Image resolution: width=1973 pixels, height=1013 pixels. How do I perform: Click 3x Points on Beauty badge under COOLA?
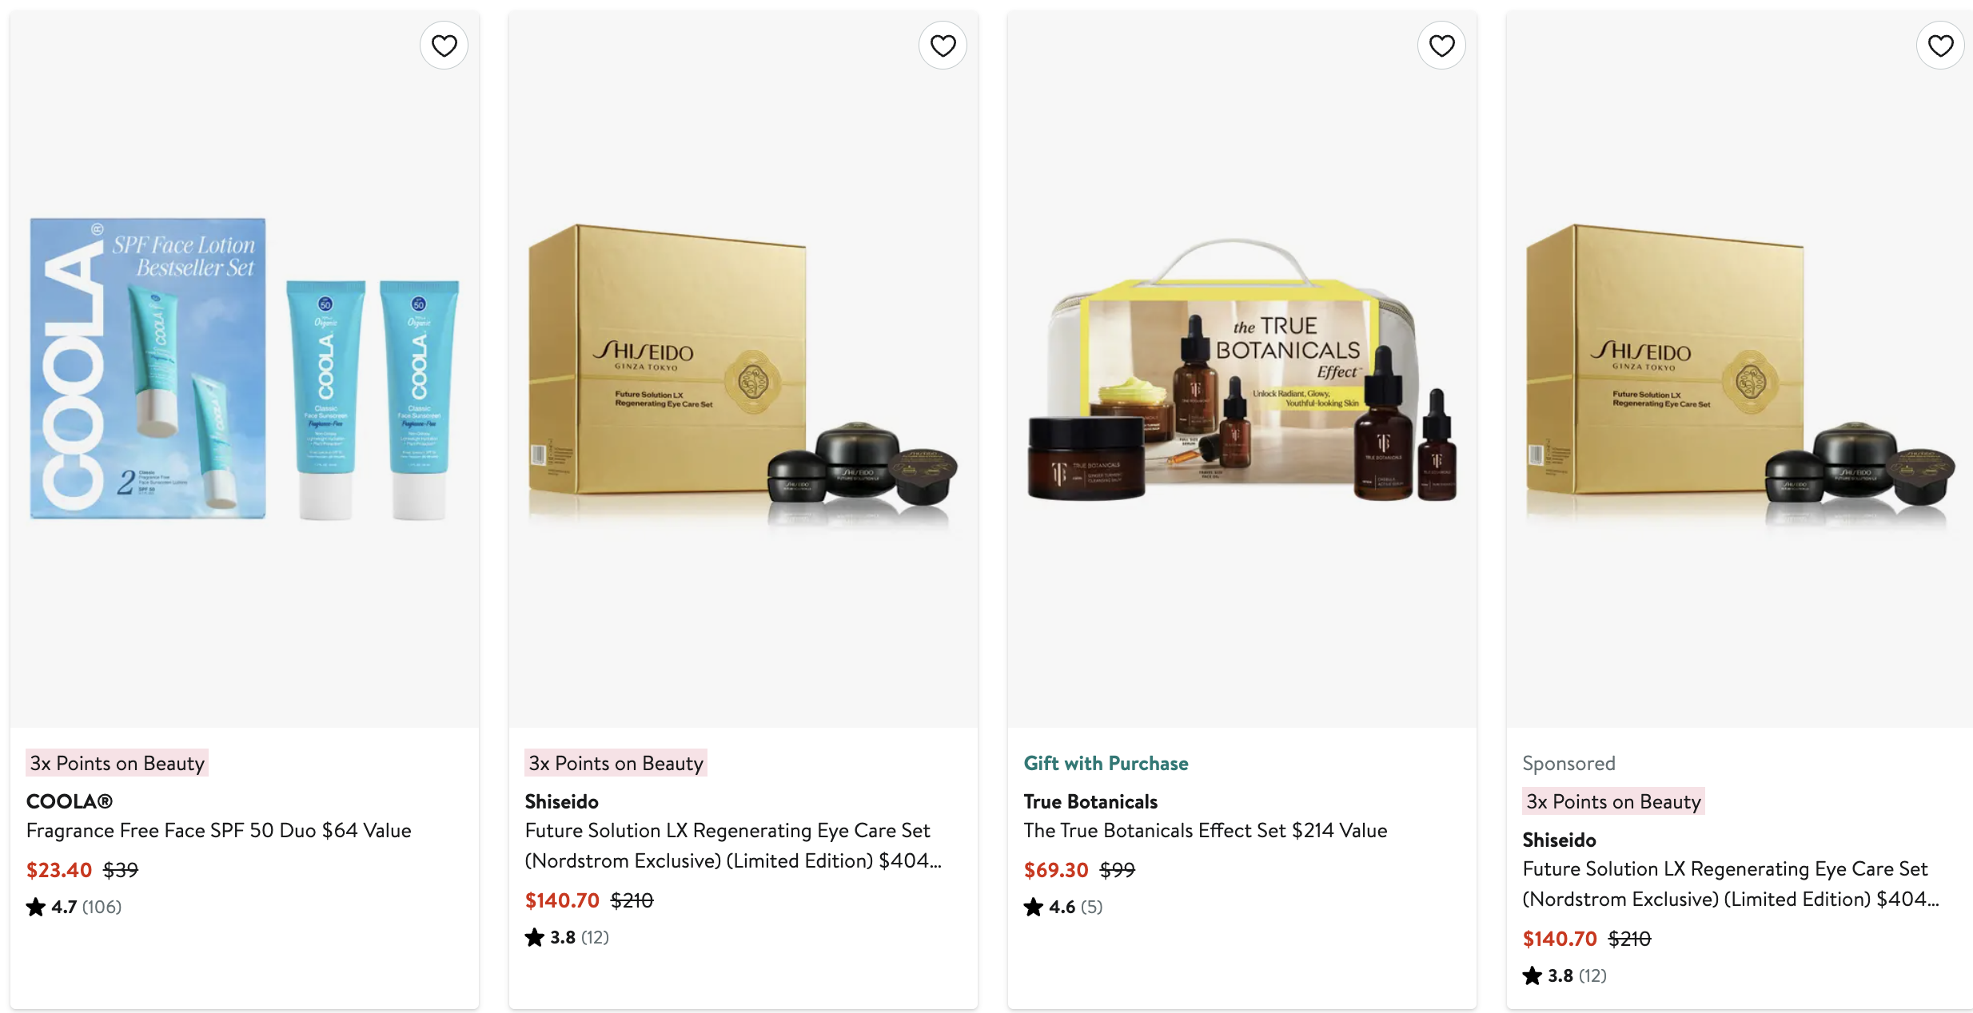point(118,763)
